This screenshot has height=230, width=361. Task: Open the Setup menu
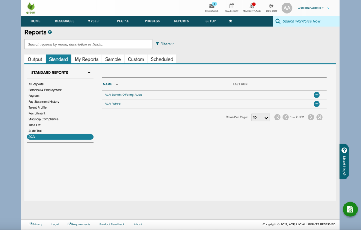(x=211, y=21)
